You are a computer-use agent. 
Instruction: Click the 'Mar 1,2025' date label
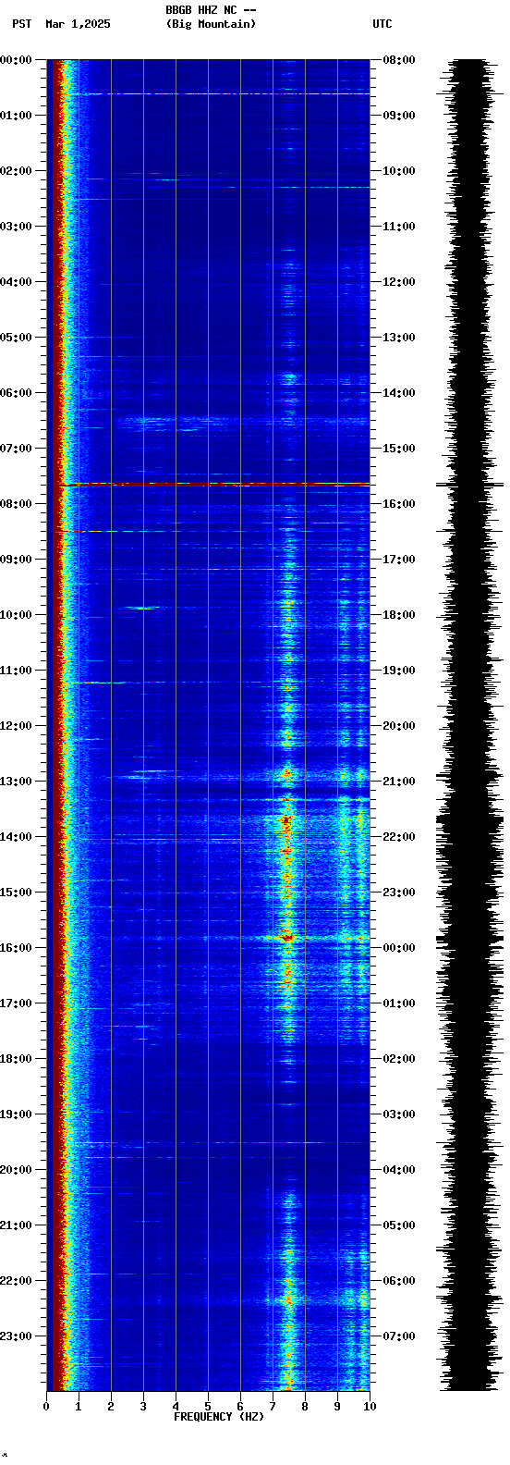point(78,24)
